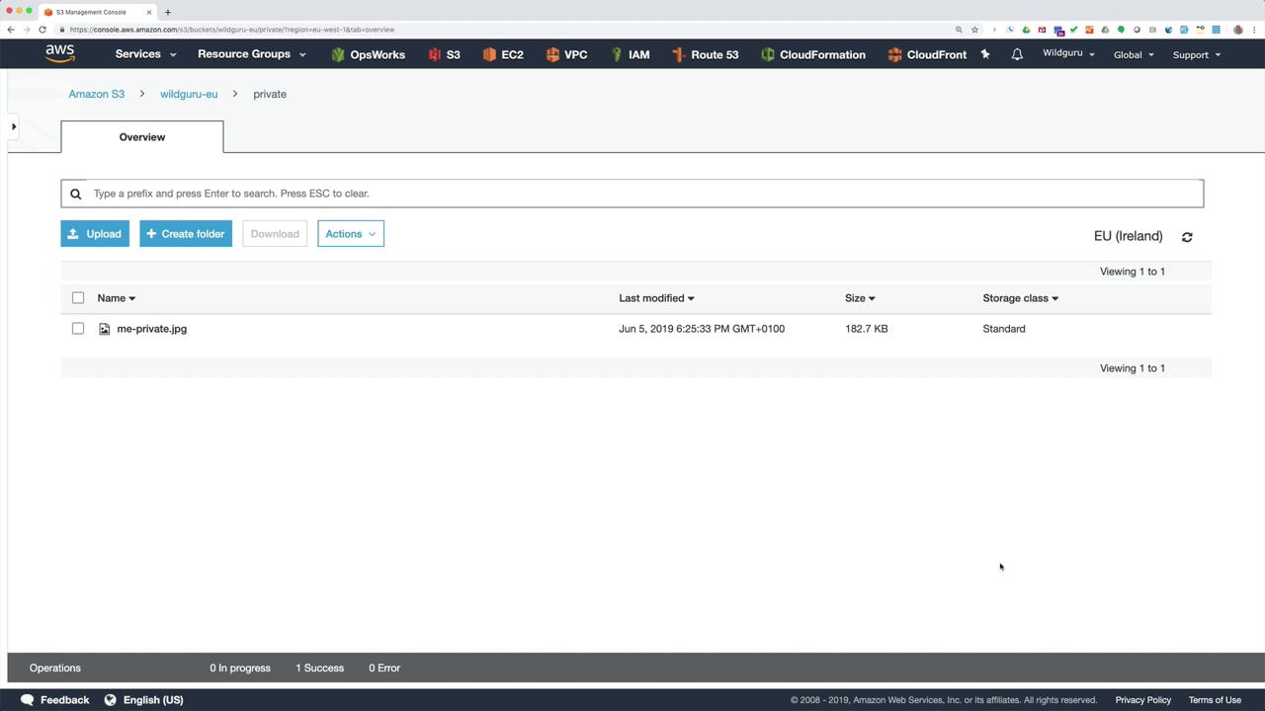
Task: Go back in the browser
Action: (x=11, y=30)
